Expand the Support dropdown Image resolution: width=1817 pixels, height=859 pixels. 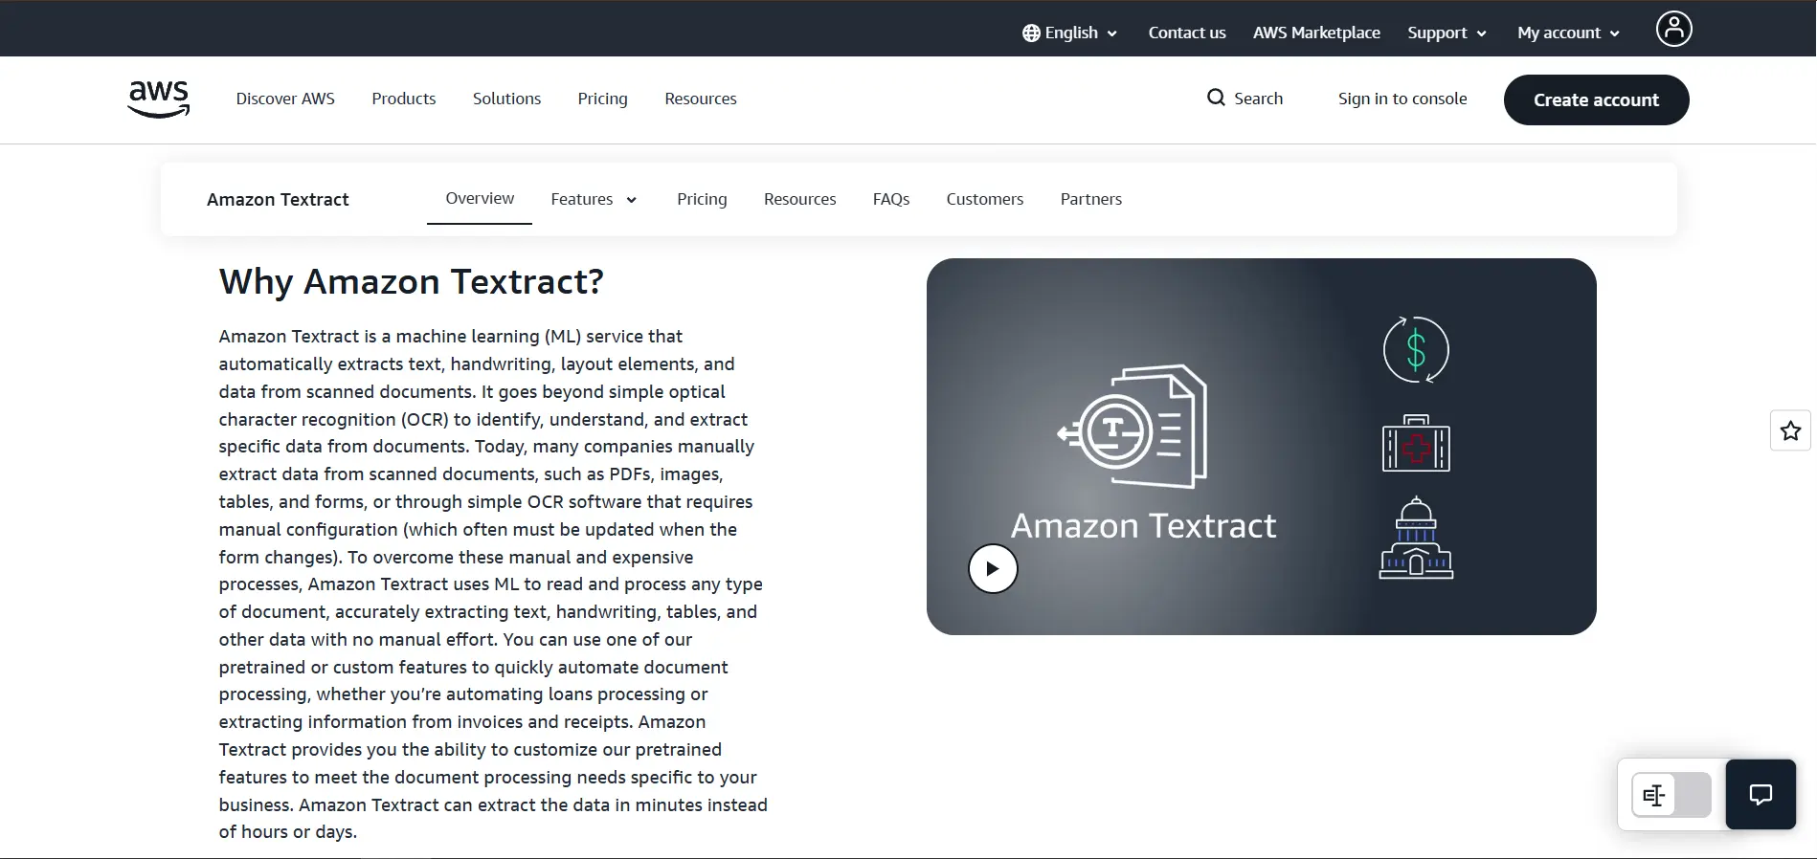[x=1447, y=33]
